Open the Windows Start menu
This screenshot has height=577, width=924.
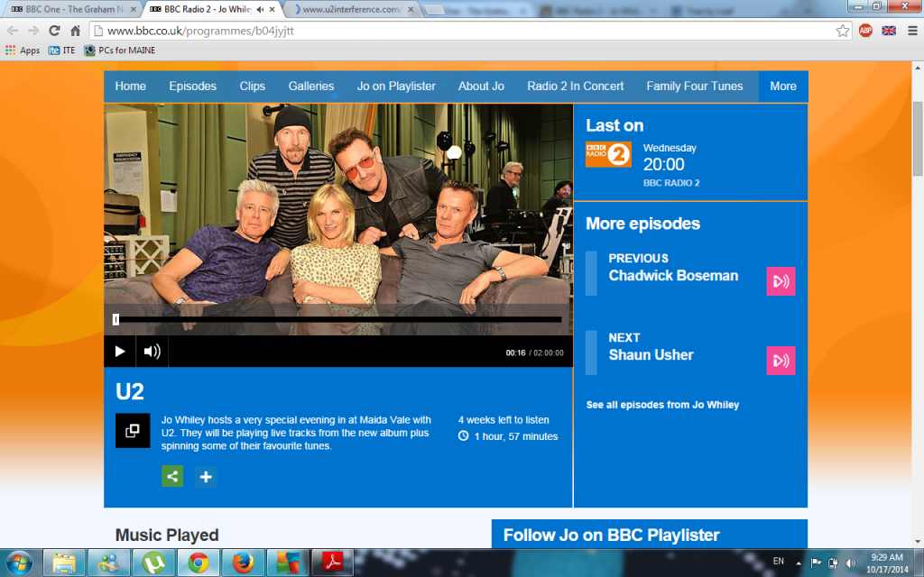click(20, 563)
